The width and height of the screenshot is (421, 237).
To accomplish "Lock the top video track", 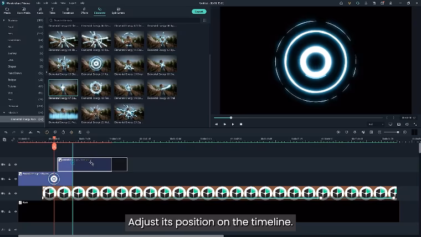I will [x=9, y=164].
